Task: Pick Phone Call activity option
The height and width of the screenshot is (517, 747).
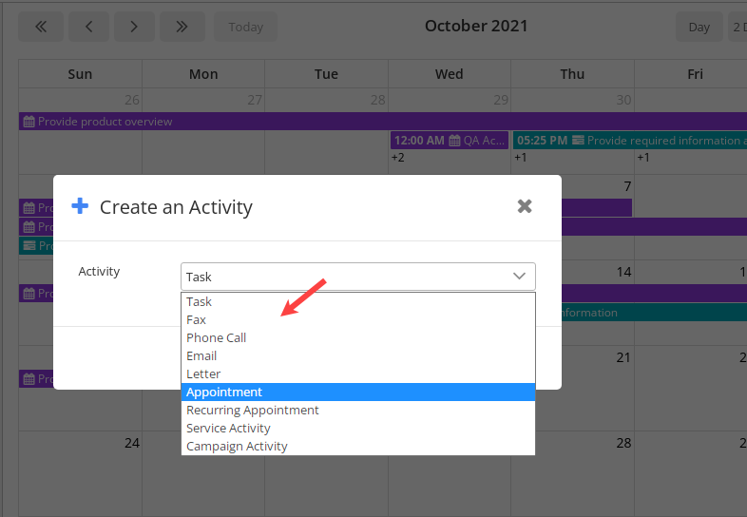Action: tap(217, 337)
